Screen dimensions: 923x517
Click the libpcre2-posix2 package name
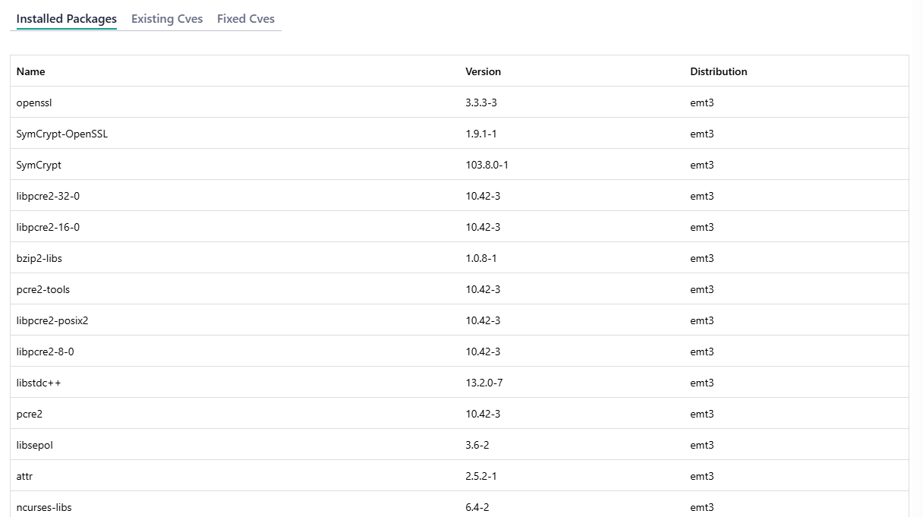[52, 320]
